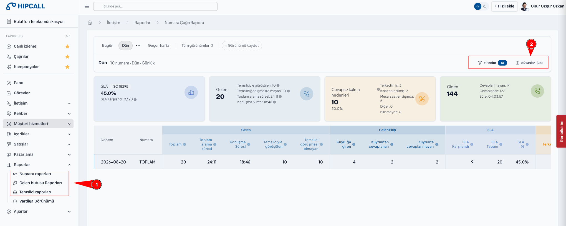Open Tüm görünümler list
The image size is (566, 226).
[197, 46]
